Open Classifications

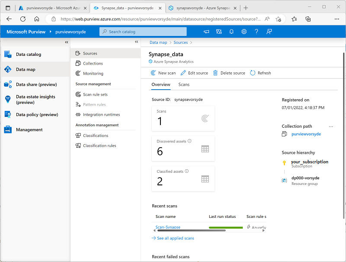(106, 136)
